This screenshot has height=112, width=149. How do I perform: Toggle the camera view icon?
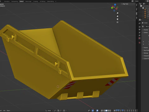(117, 19)
